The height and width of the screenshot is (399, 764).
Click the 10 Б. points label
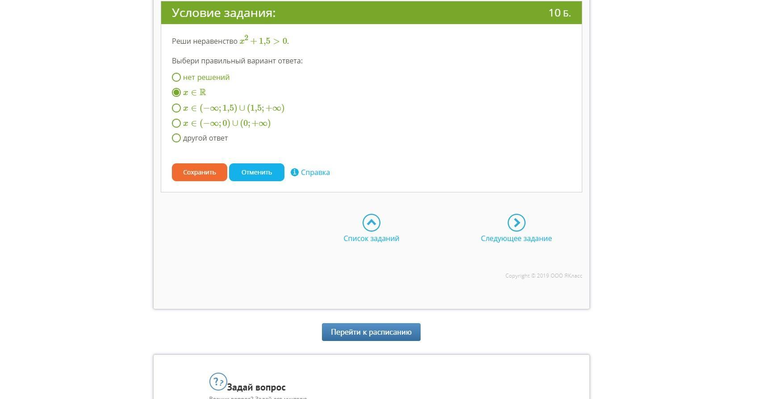(x=559, y=13)
